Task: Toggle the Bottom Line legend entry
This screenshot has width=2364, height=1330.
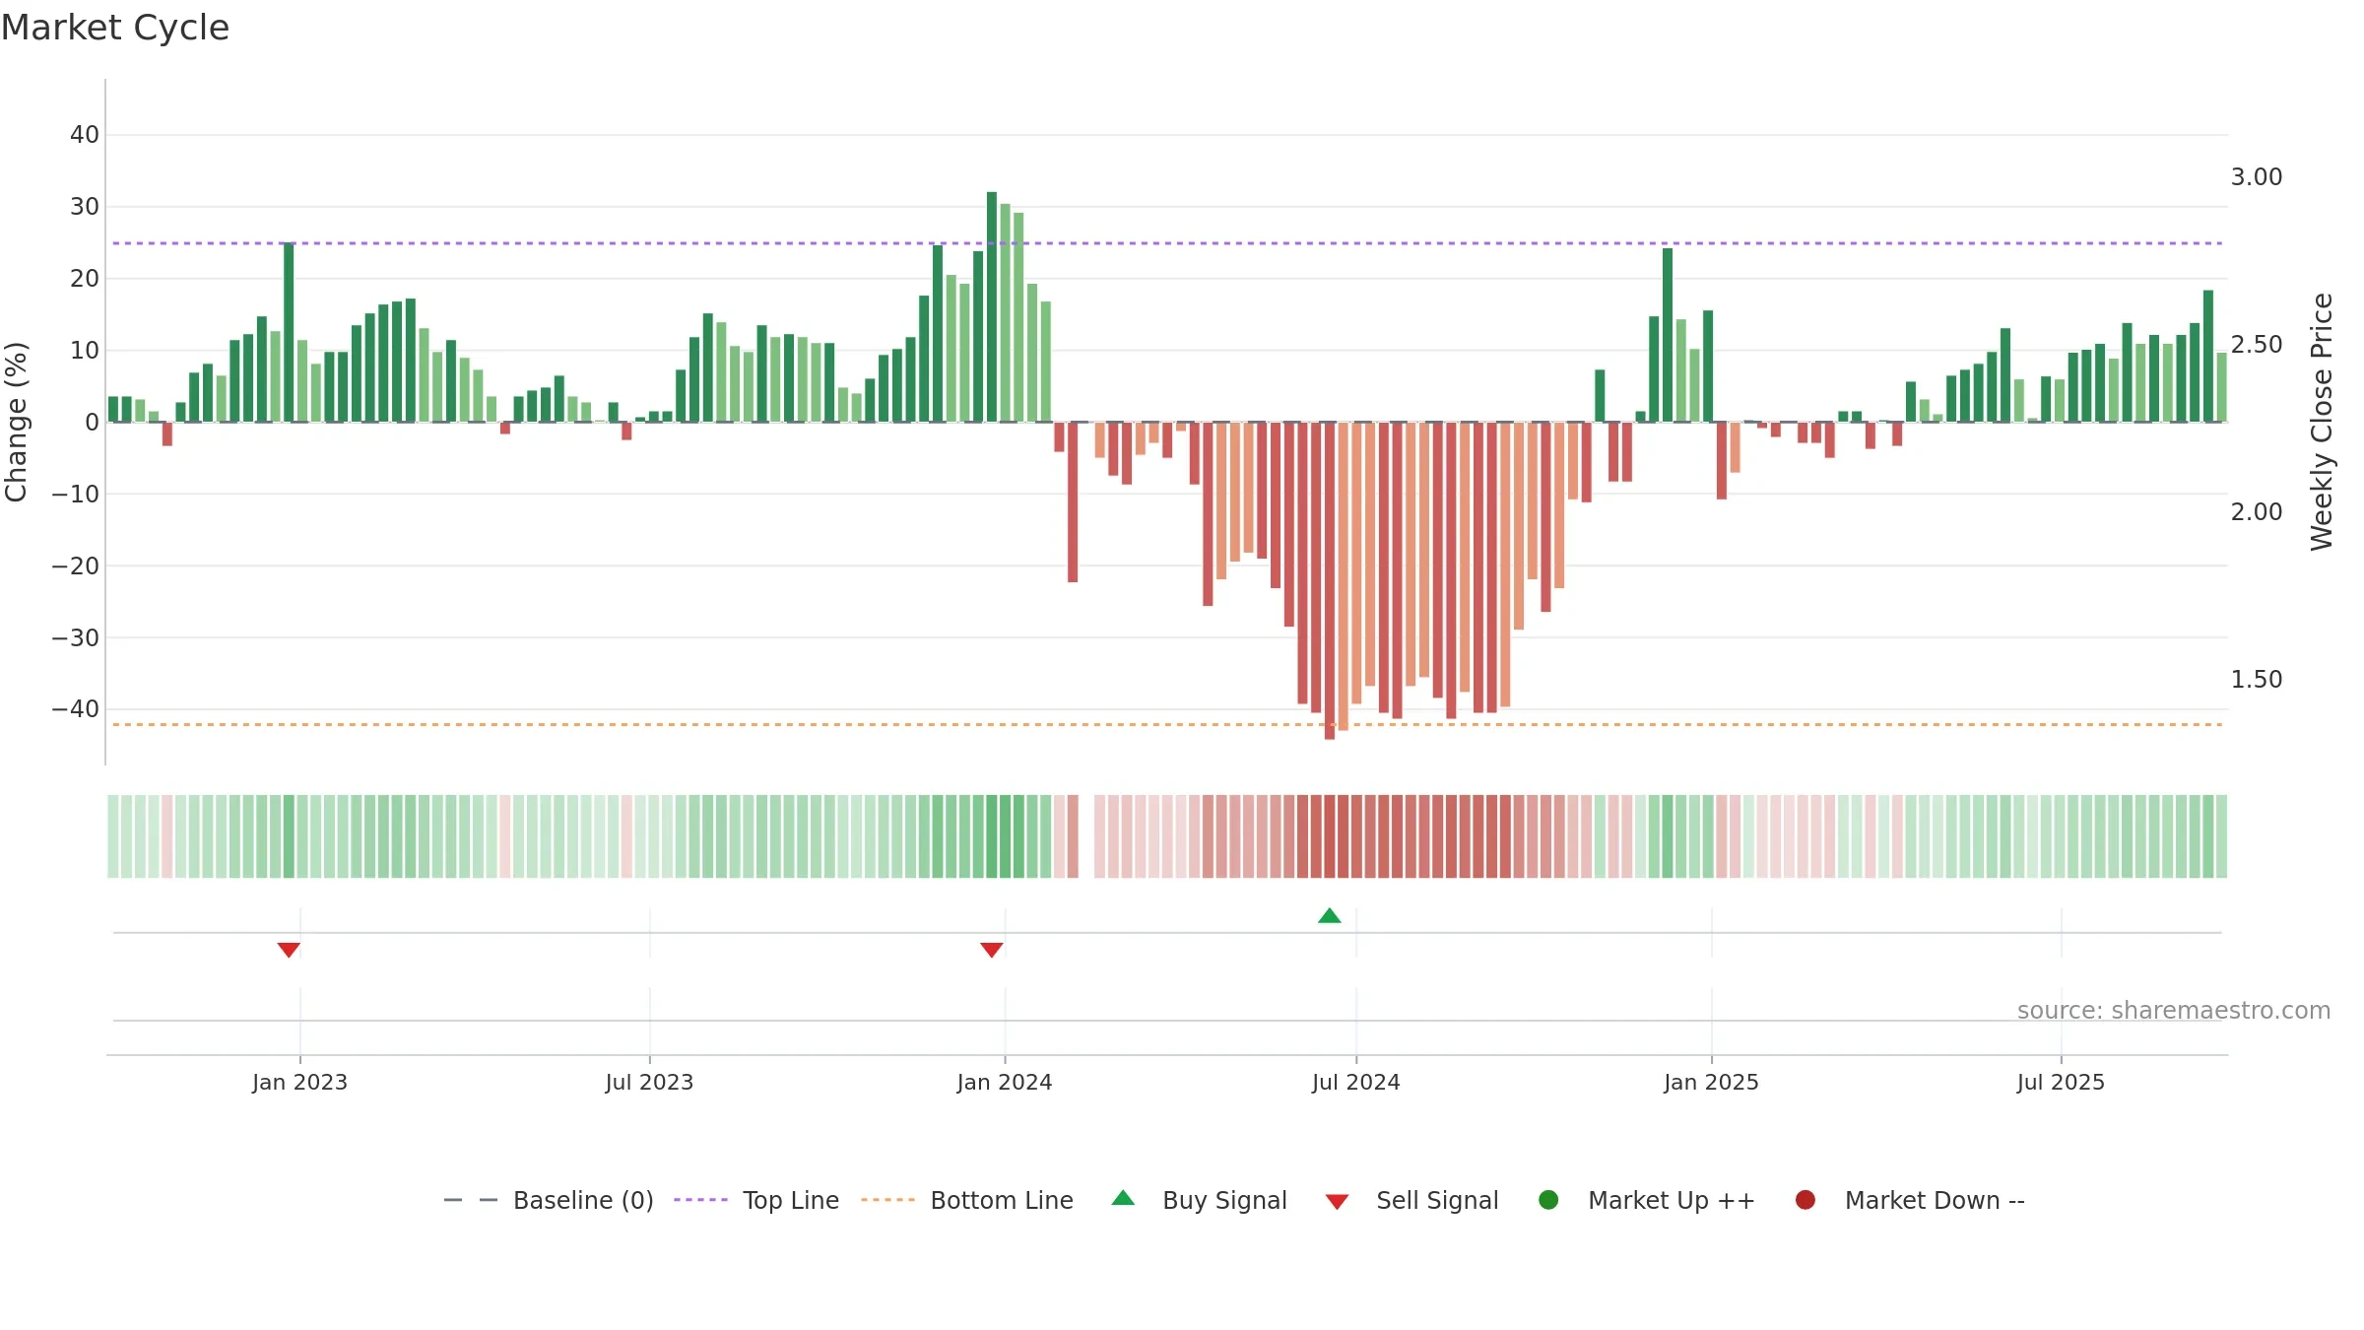Action: [x=967, y=1200]
